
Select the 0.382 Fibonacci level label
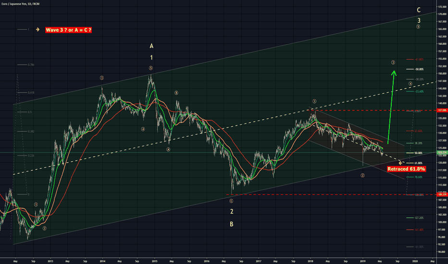(31, 132)
